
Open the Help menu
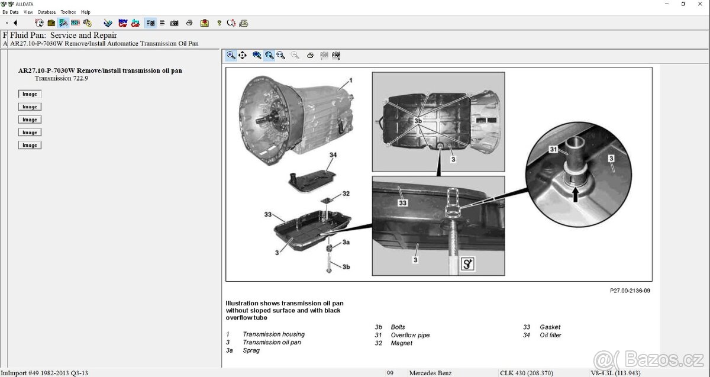pyautogui.click(x=86, y=12)
